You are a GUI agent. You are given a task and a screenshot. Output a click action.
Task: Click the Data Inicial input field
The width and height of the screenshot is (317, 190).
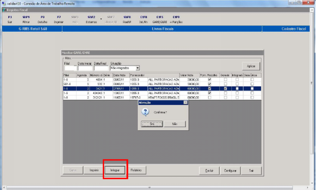point(85,68)
